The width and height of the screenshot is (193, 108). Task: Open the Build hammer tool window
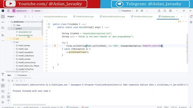click(3, 74)
